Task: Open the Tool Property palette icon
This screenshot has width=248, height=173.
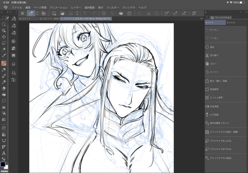Action: tap(14, 26)
